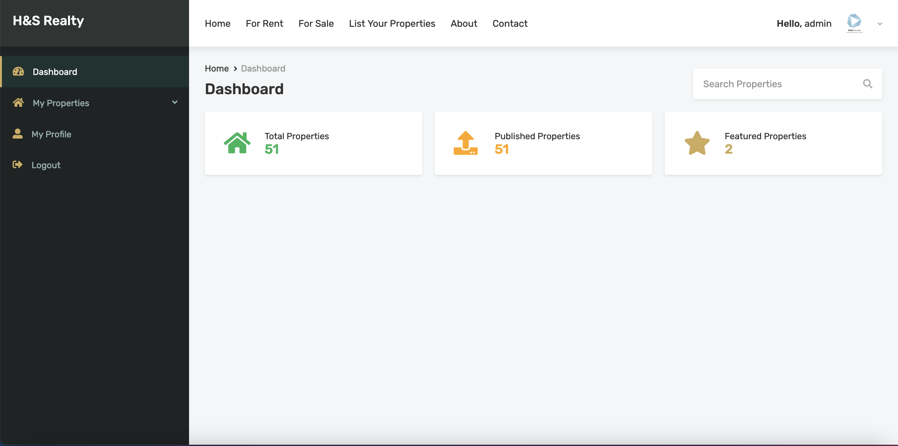Open the For Sale menu item
Image resolution: width=898 pixels, height=446 pixels.
[316, 23]
